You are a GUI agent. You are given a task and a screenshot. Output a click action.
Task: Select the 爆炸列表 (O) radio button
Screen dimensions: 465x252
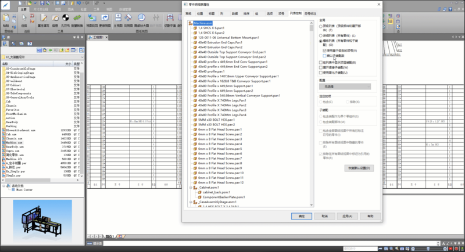point(321,41)
